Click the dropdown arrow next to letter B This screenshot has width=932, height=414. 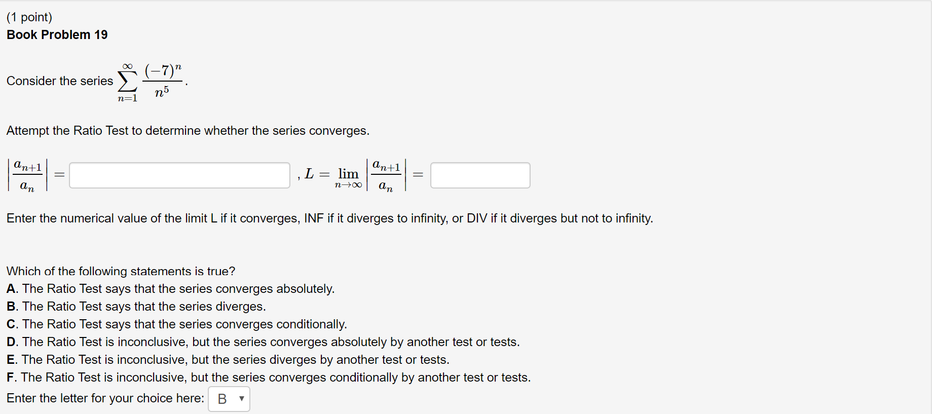point(242,399)
